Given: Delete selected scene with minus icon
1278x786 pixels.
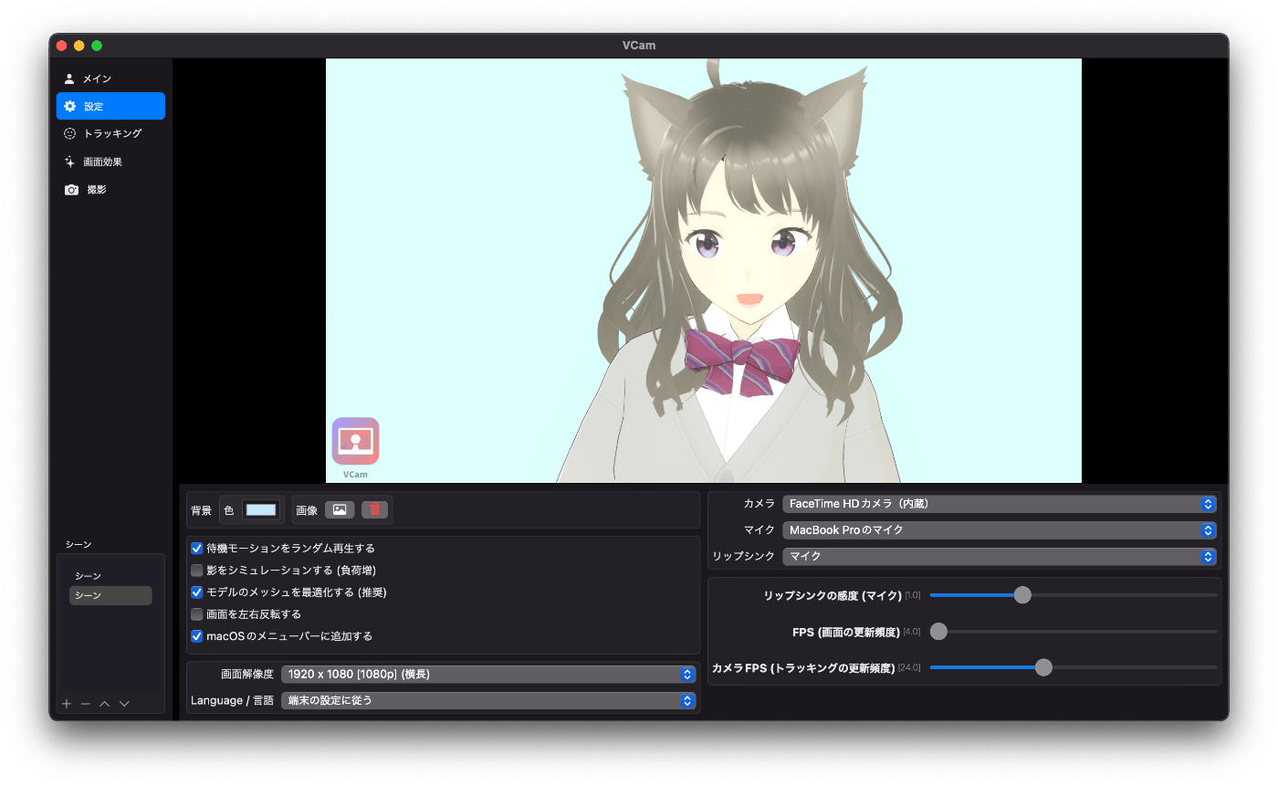Looking at the screenshot, I should pyautogui.click(x=86, y=704).
